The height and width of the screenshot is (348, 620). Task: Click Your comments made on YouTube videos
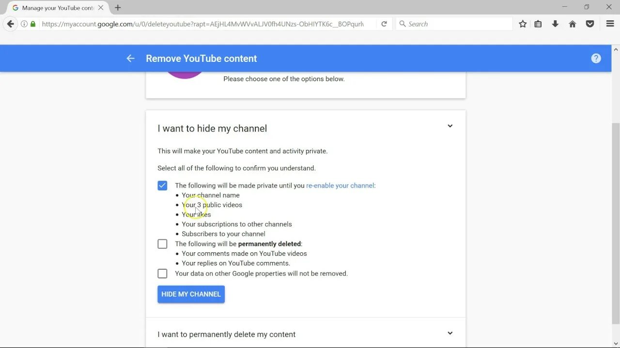tap(244, 254)
